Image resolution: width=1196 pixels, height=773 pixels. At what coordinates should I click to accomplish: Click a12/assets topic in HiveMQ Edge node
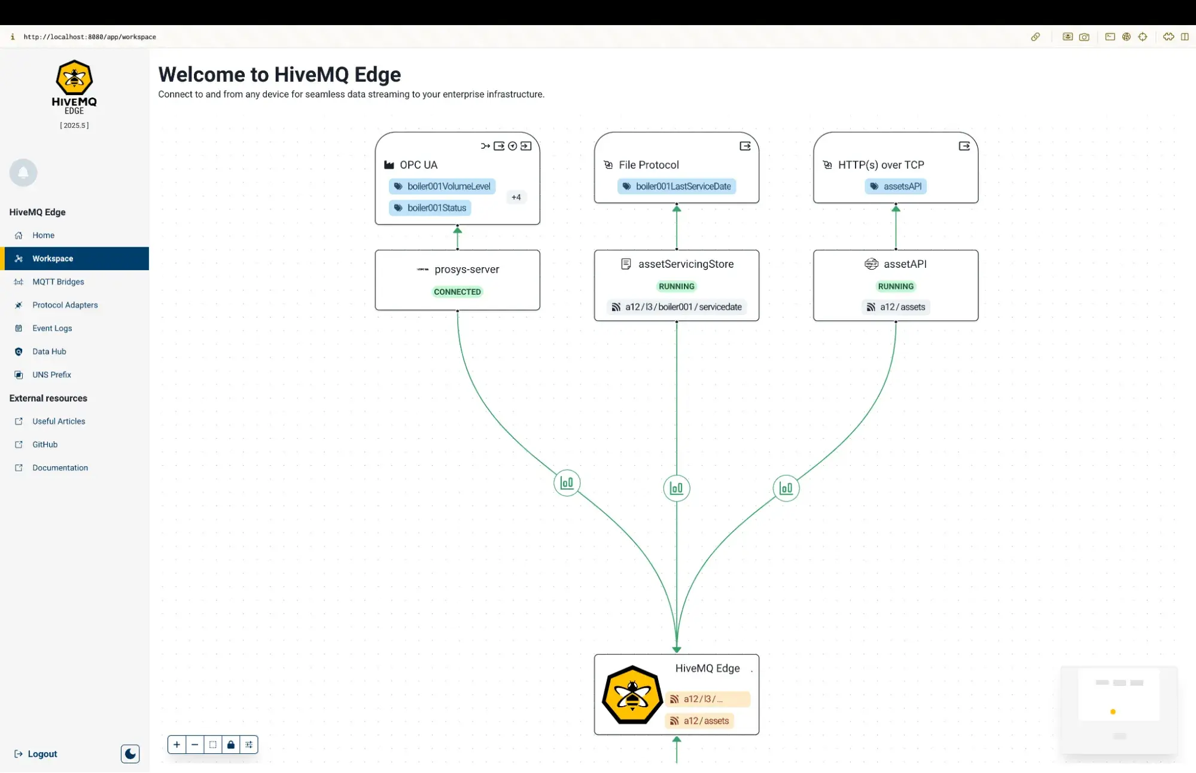click(699, 721)
